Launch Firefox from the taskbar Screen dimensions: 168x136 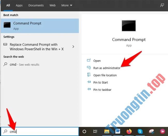point(129,131)
